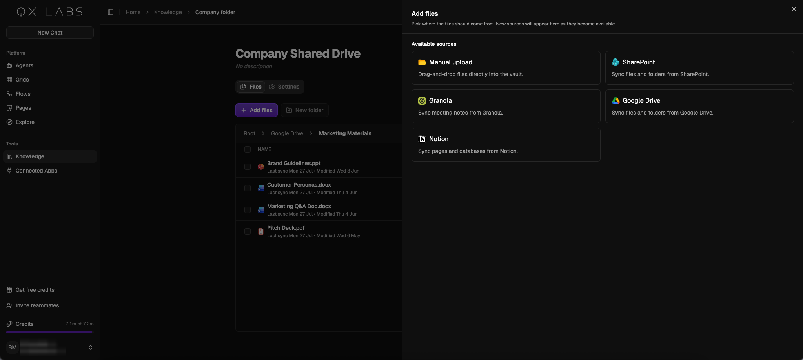Click the Connected Apps plug icon

pos(9,171)
